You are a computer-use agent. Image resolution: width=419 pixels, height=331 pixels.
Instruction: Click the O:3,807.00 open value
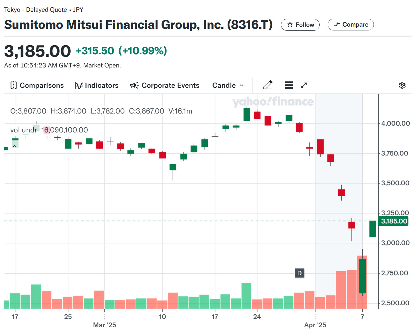pyautogui.click(x=28, y=111)
